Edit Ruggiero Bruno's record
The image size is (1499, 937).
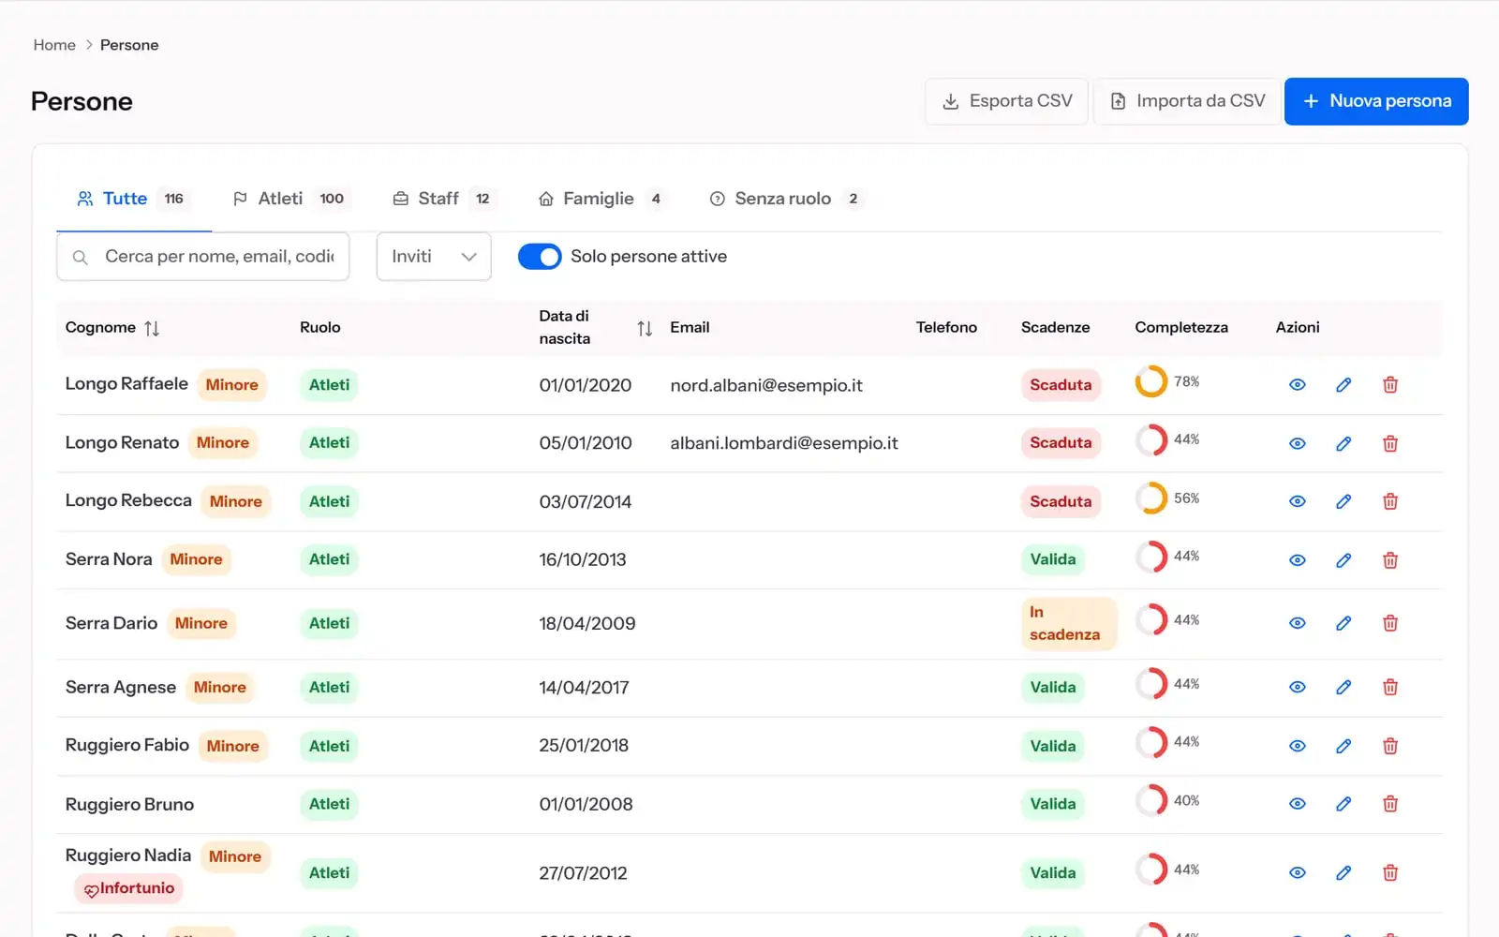coord(1343,804)
